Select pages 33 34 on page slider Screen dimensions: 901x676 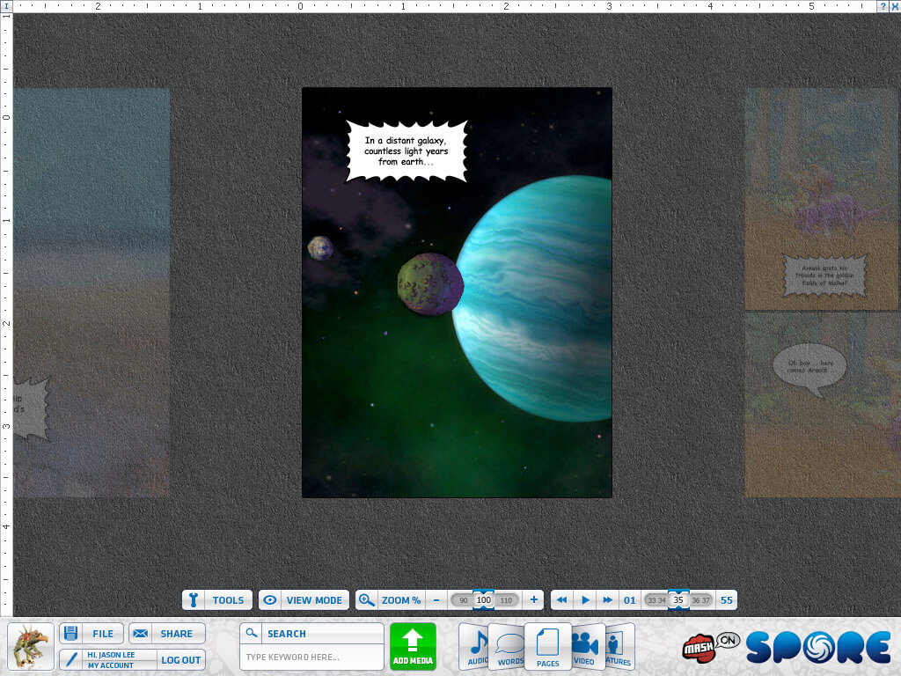[656, 600]
